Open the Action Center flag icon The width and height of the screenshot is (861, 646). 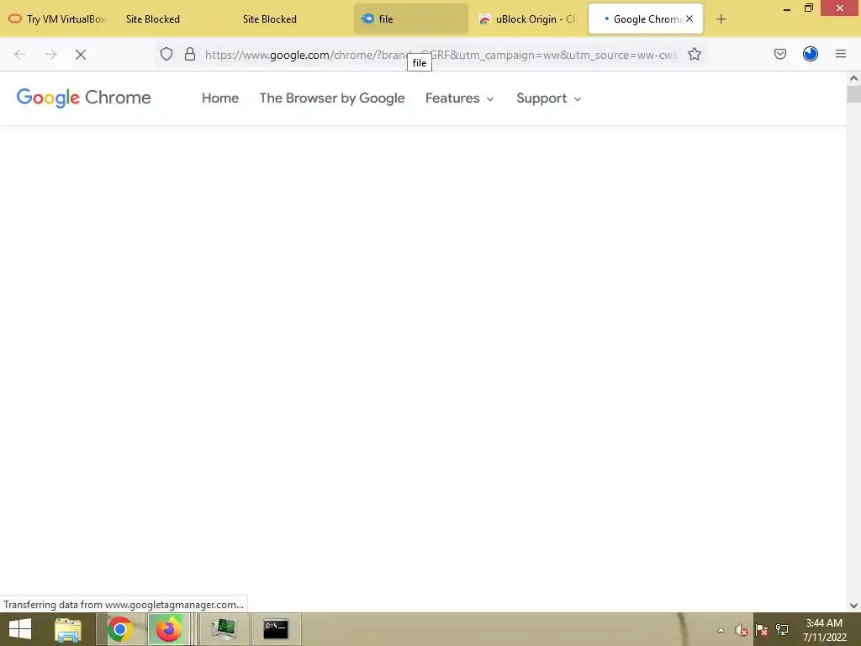762,630
